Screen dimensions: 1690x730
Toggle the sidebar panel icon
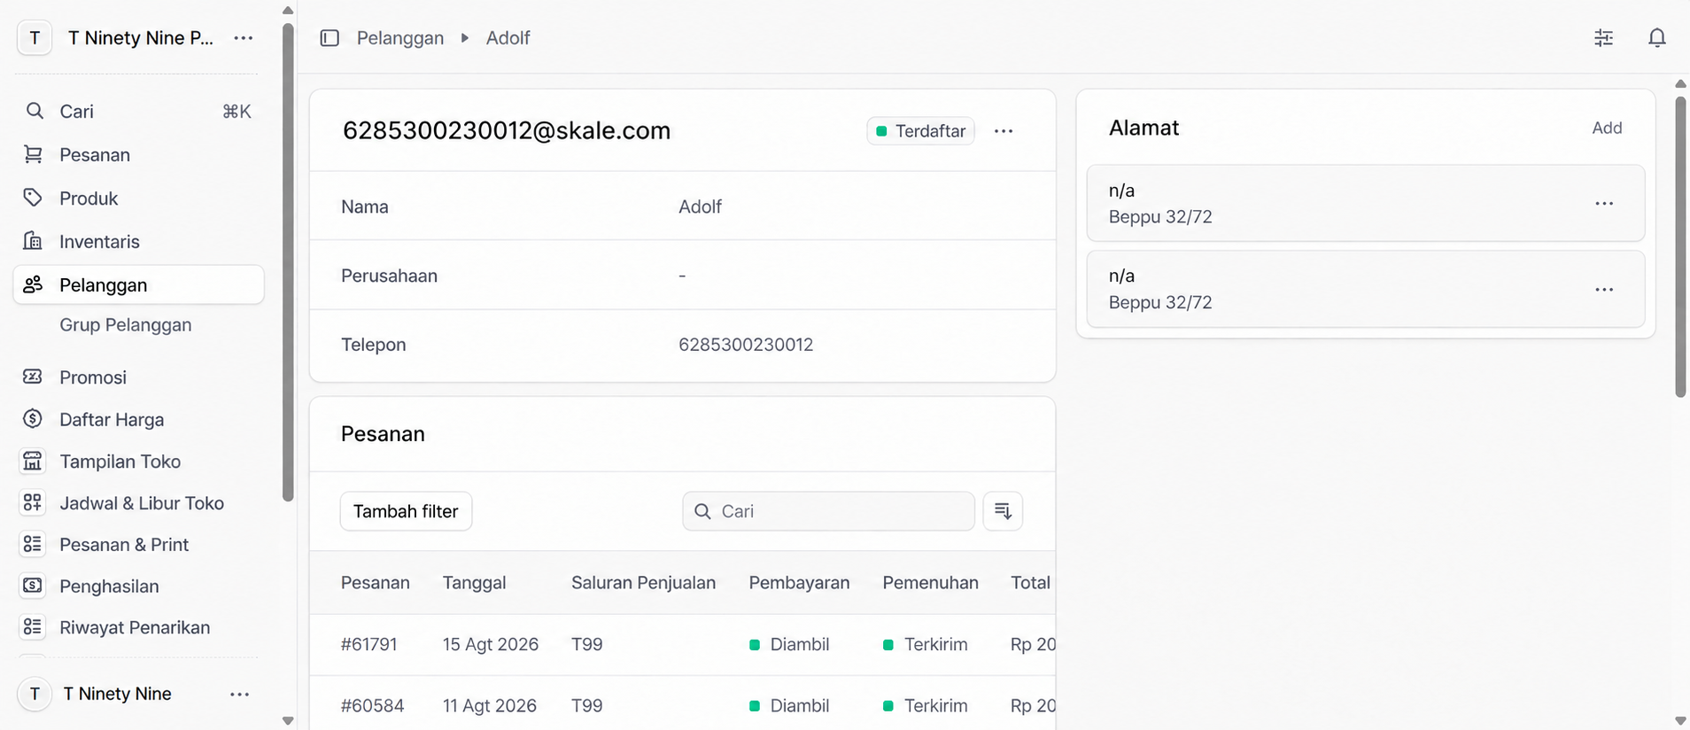tap(329, 38)
